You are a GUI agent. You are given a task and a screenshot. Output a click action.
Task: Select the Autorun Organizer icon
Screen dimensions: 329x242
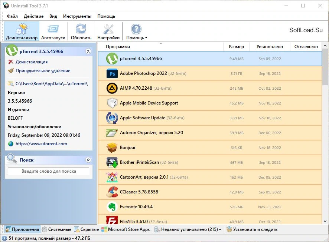point(112,133)
